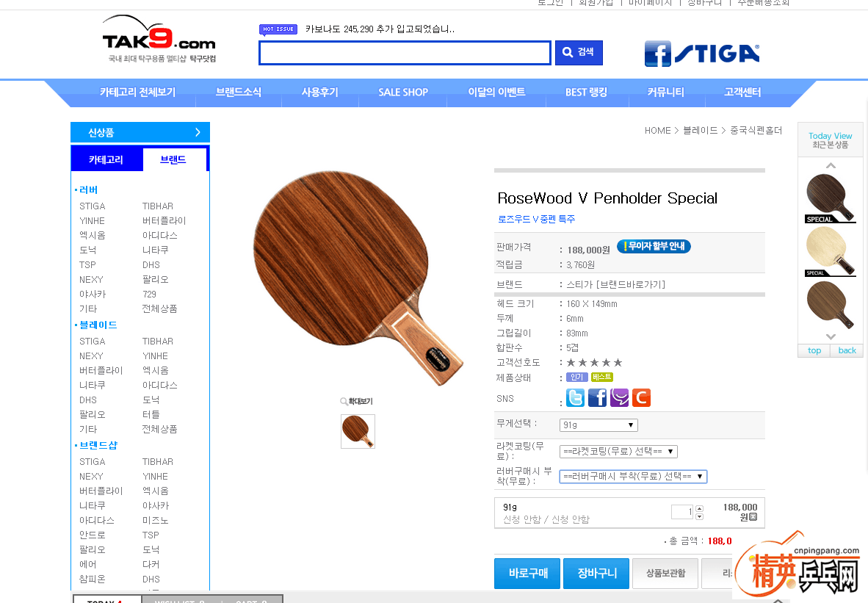Open 블레이드 category heading in sidebar
This screenshot has height=603, width=868.
[98, 325]
